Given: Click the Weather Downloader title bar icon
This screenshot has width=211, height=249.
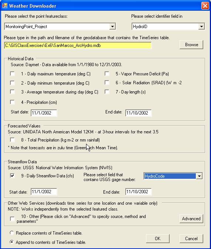Looking at the screenshot, I should coord(4,6).
